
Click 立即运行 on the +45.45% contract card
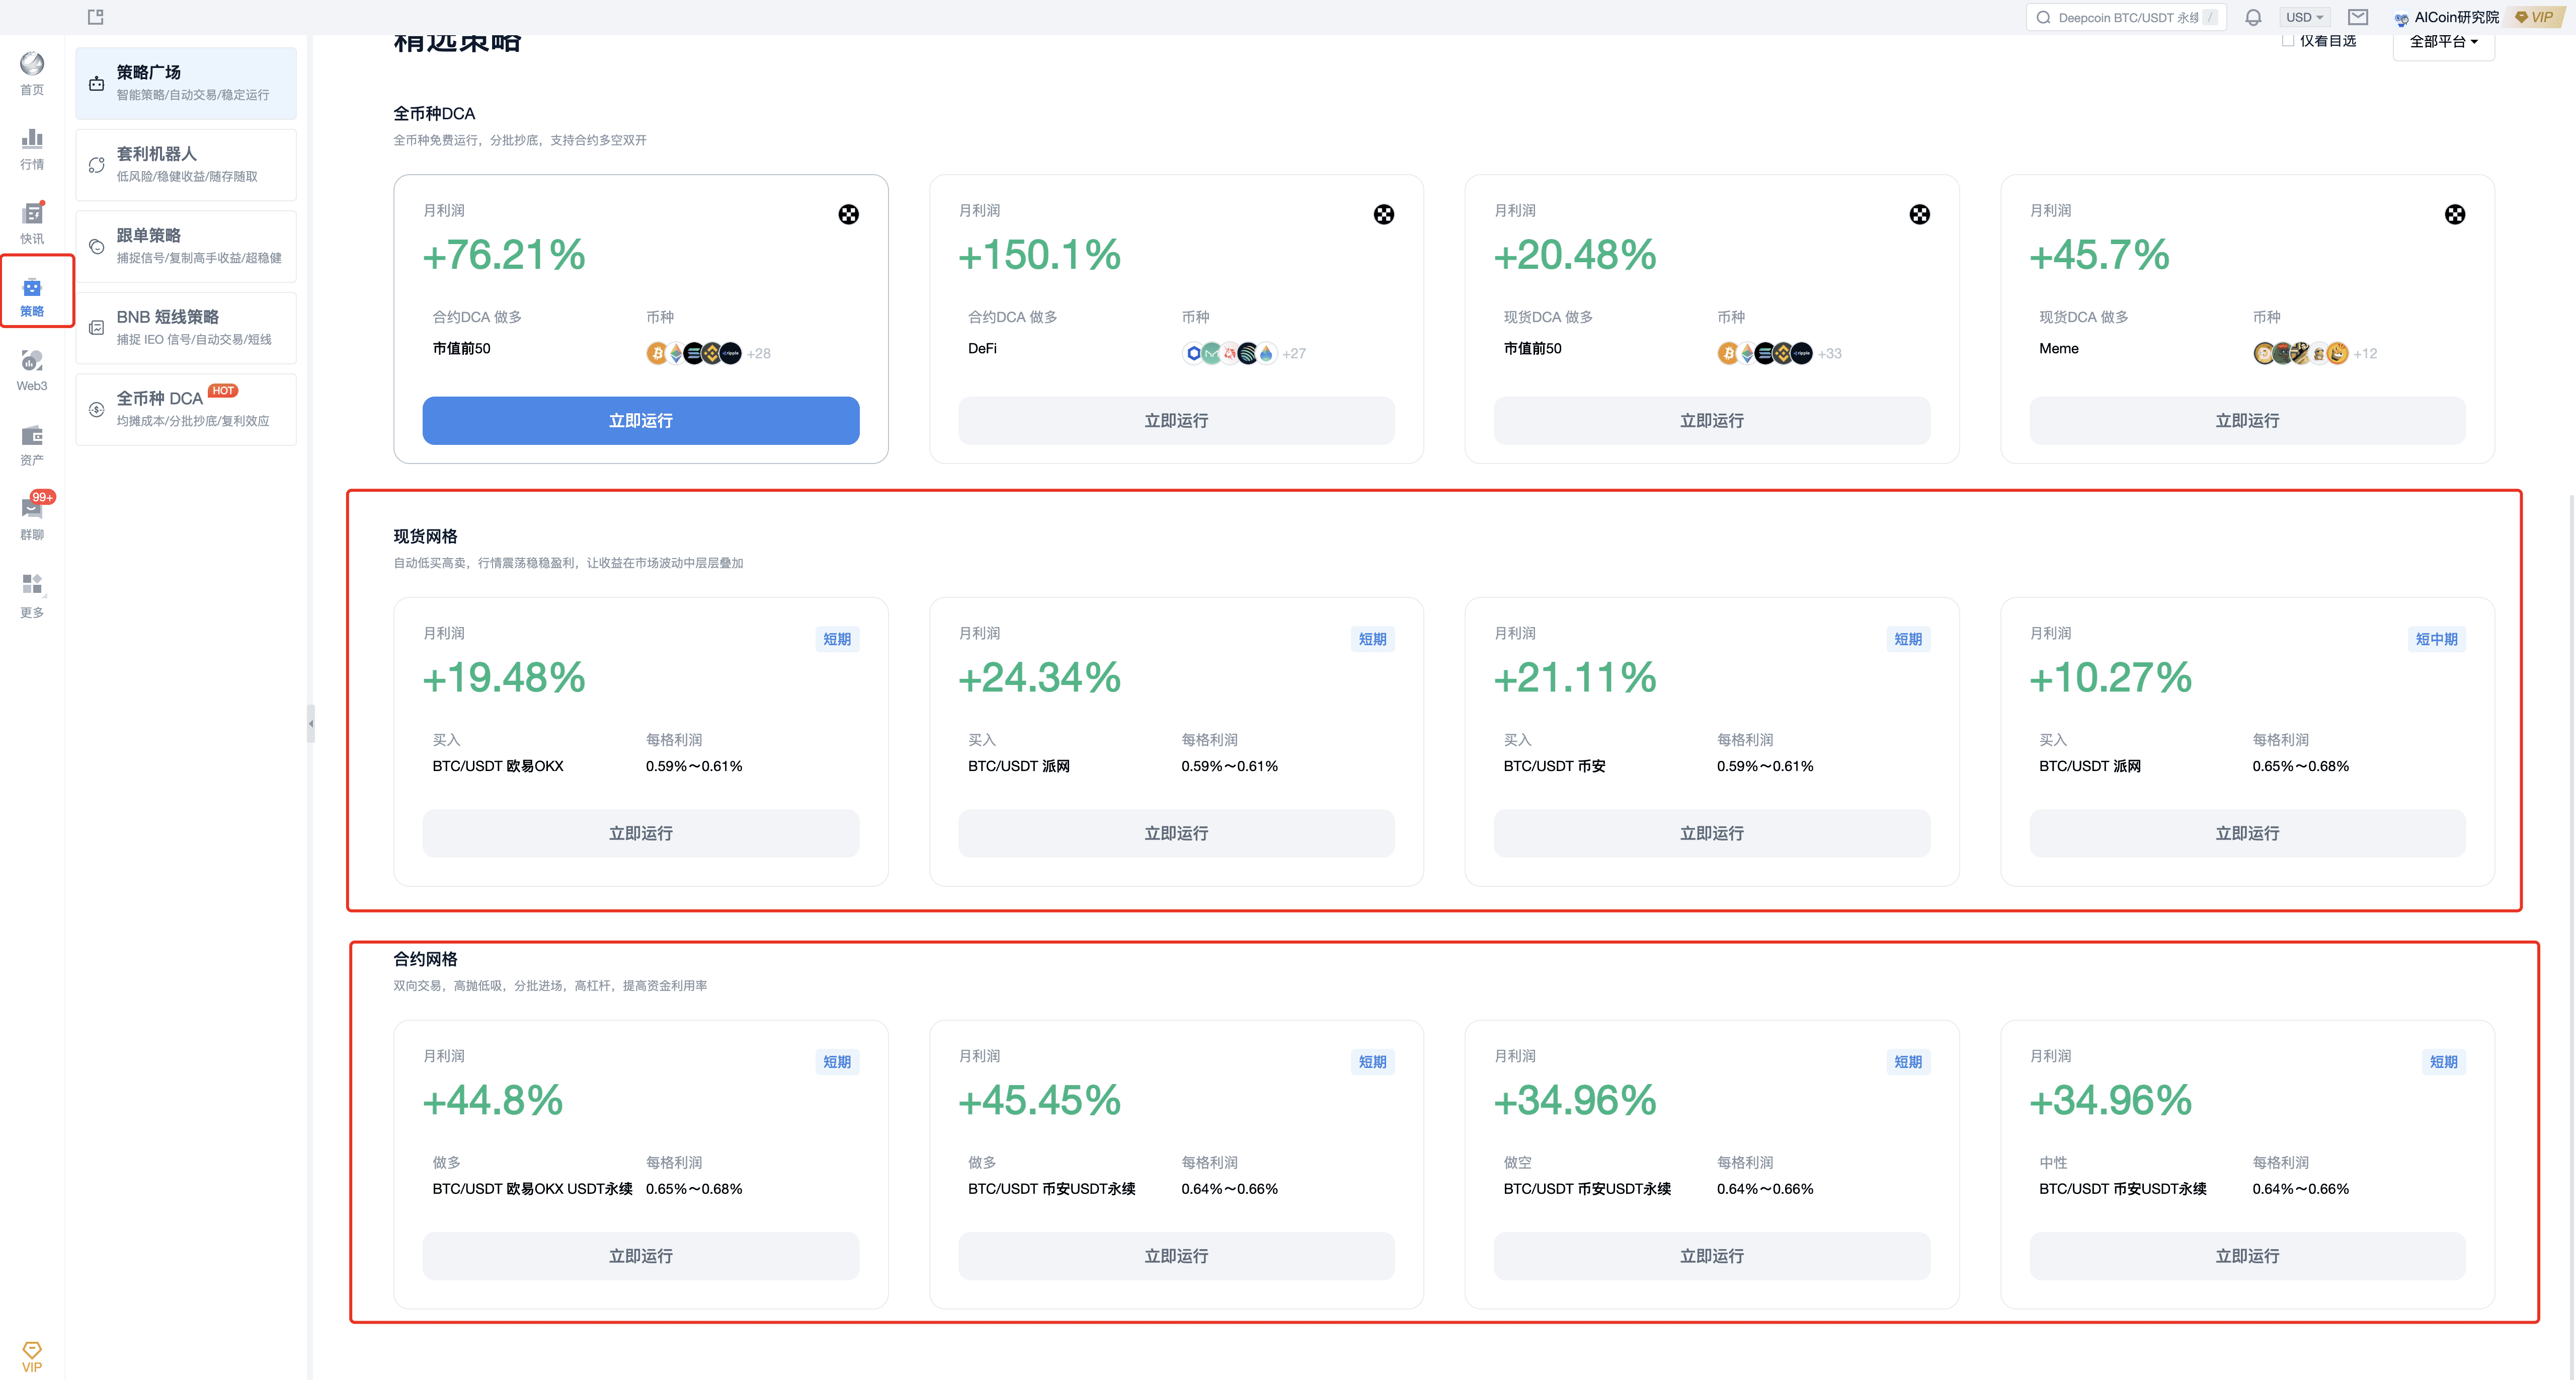1176,1256
